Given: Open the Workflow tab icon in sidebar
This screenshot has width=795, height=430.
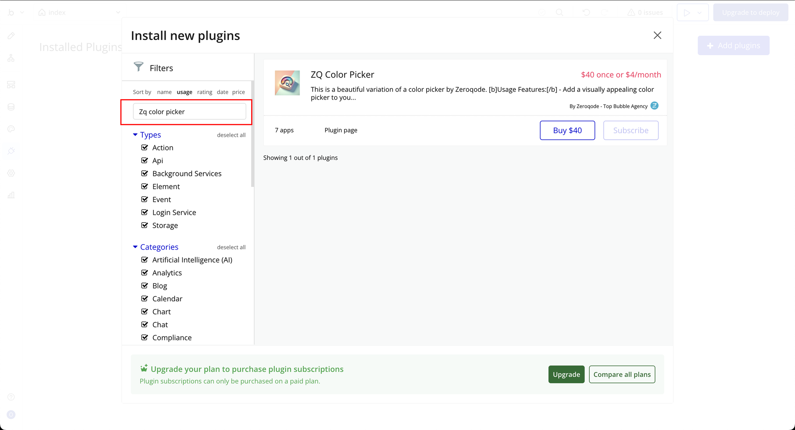Looking at the screenshot, I should pyautogui.click(x=11, y=58).
